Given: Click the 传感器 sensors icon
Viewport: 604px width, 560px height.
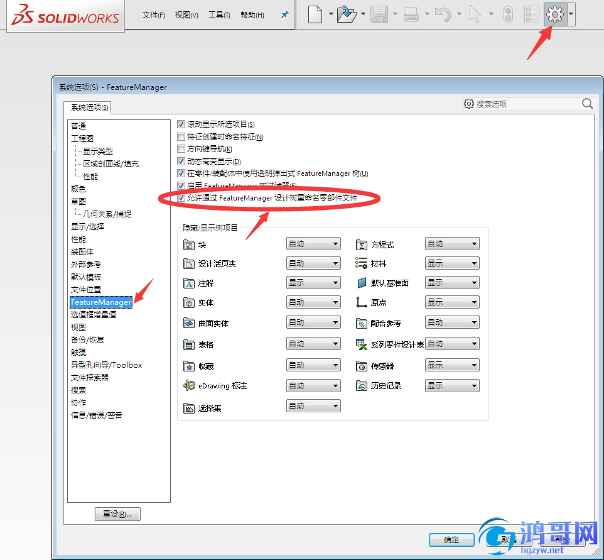Looking at the screenshot, I should coord(361,366).
